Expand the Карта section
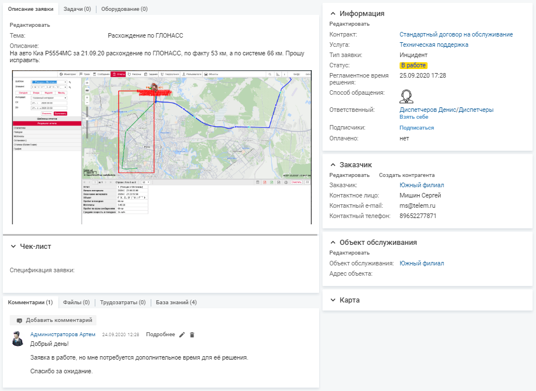The height and width of the screenshot is (391, 536). 333,300
